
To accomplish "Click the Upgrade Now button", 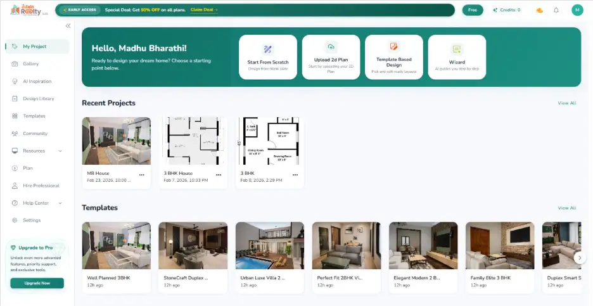I will 37,283.
